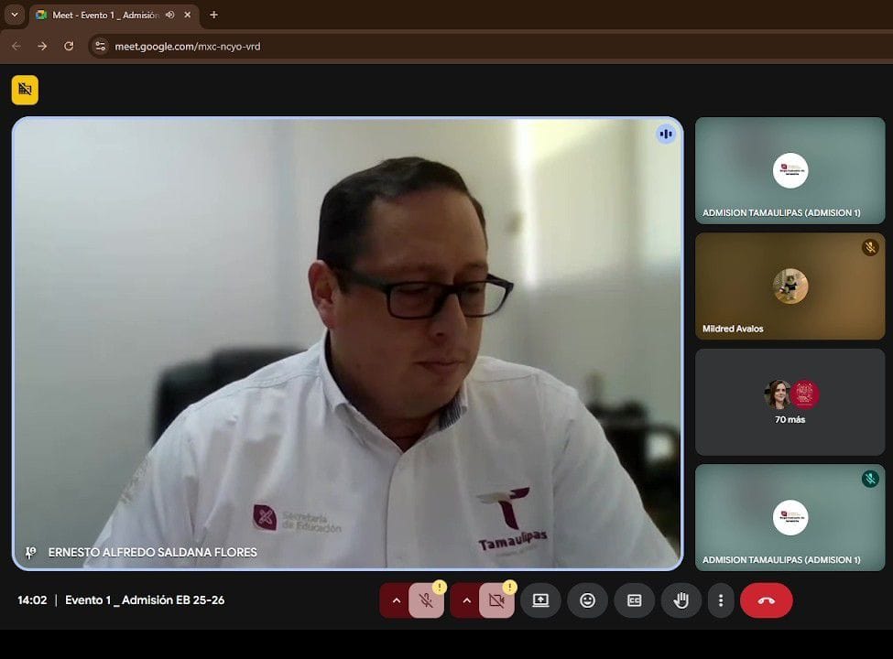Toggle closed captions
This screenshot has width=893, height=659.
(x=634, y=600)
